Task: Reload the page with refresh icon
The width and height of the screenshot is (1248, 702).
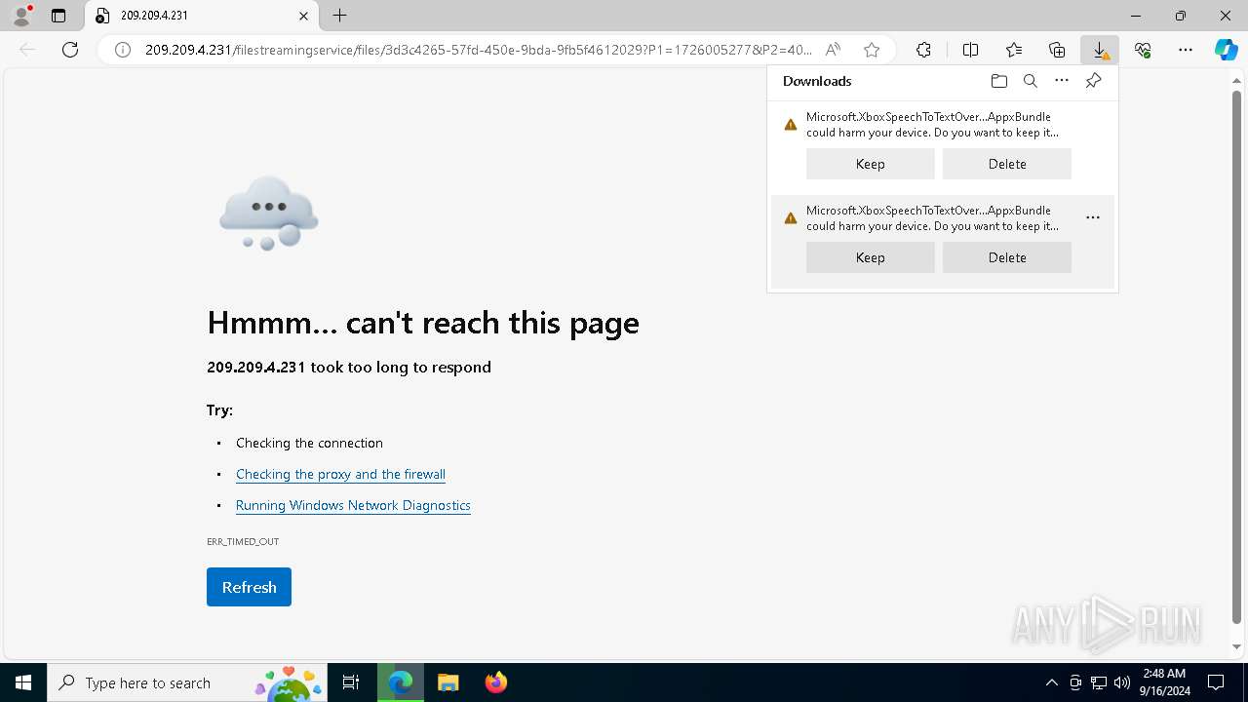Action: [70, 50]
